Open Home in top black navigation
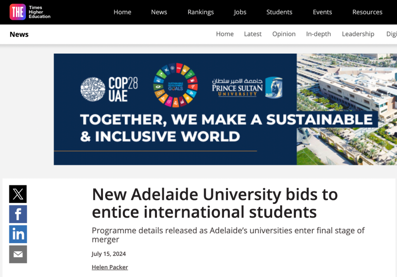The height and width of the screenshot is (277, 397). tap(122, 12)
